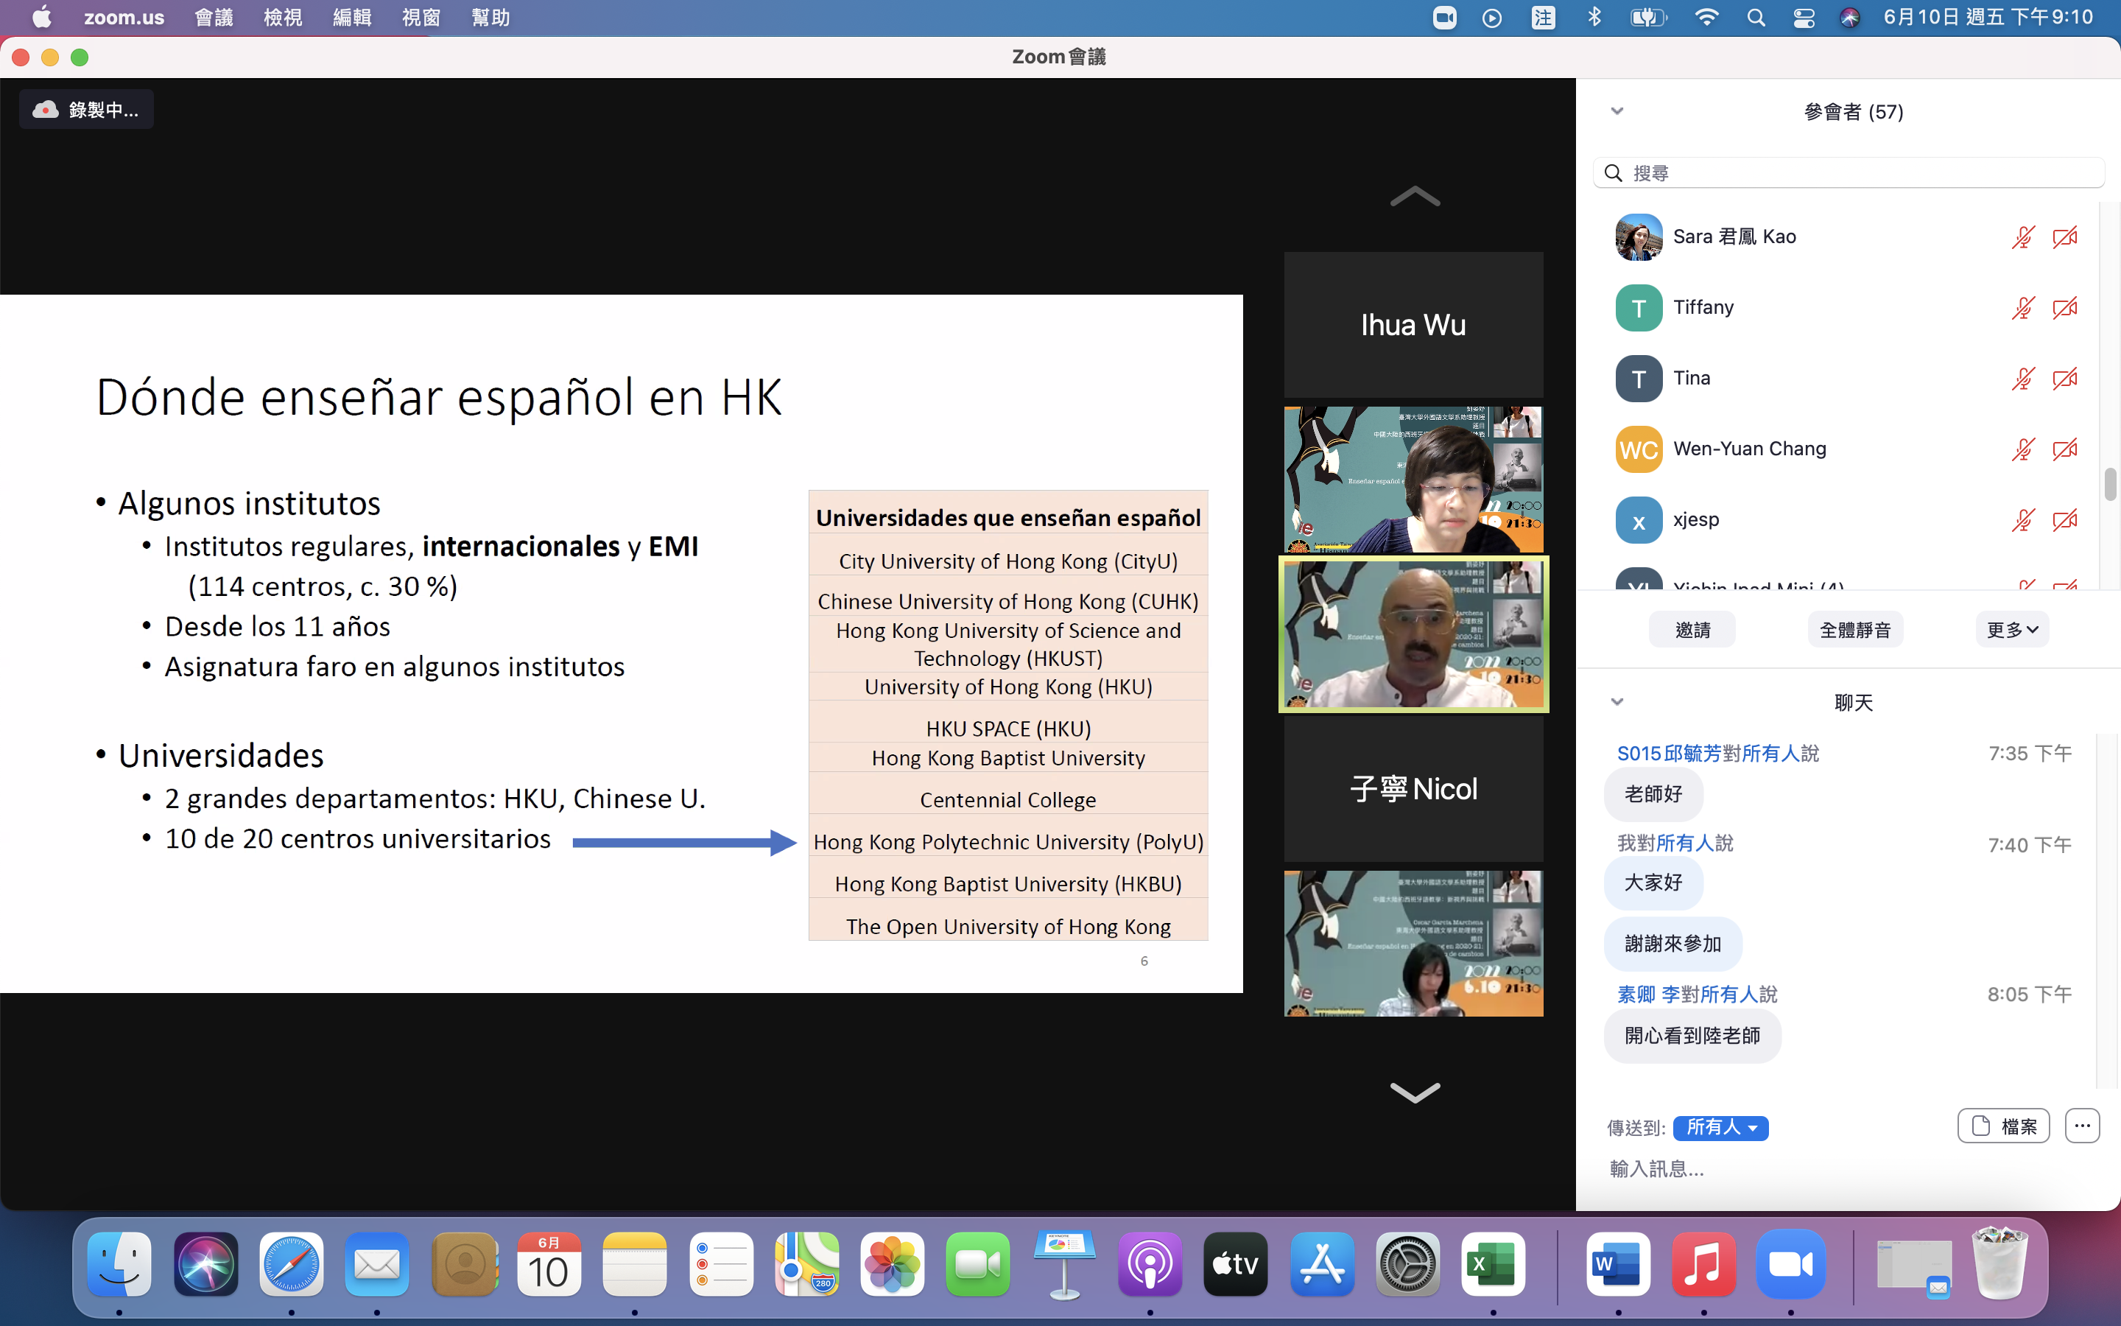2121x1326 pixels.
Task: Open the 所有人 recipient dropdown
Action: [1720, 1128]
